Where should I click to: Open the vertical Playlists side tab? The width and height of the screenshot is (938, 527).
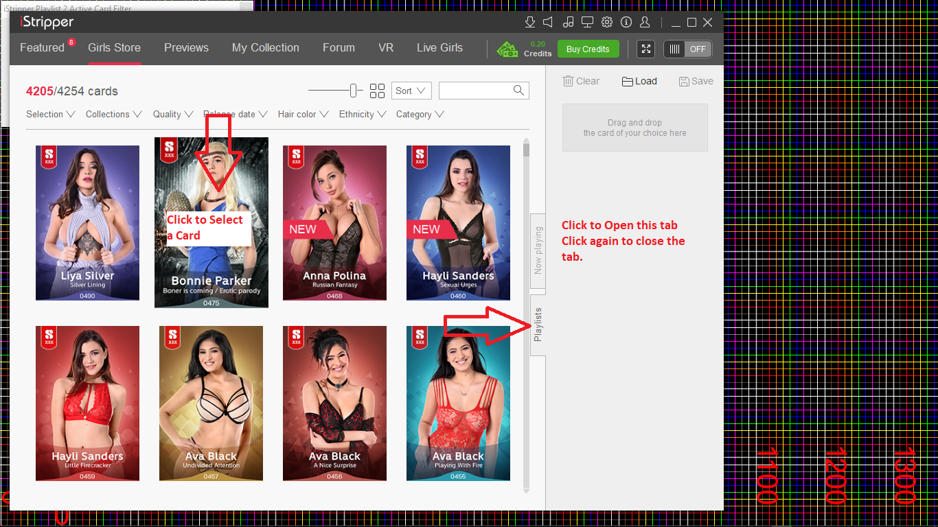538,325
